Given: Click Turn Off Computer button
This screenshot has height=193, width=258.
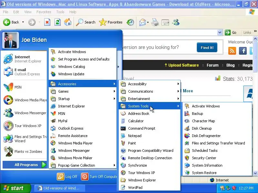Looking at the screenshot, I should click(99, 177).
